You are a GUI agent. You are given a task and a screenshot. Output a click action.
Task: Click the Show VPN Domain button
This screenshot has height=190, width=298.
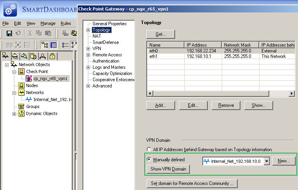pos(168,169)
